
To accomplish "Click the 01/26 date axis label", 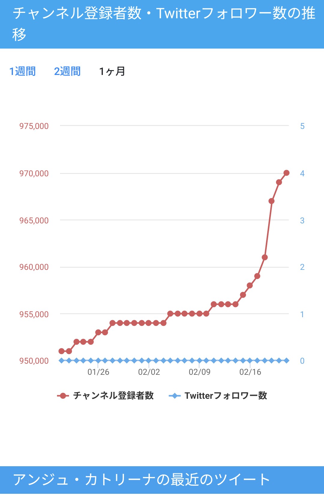I will coord(98,372).
